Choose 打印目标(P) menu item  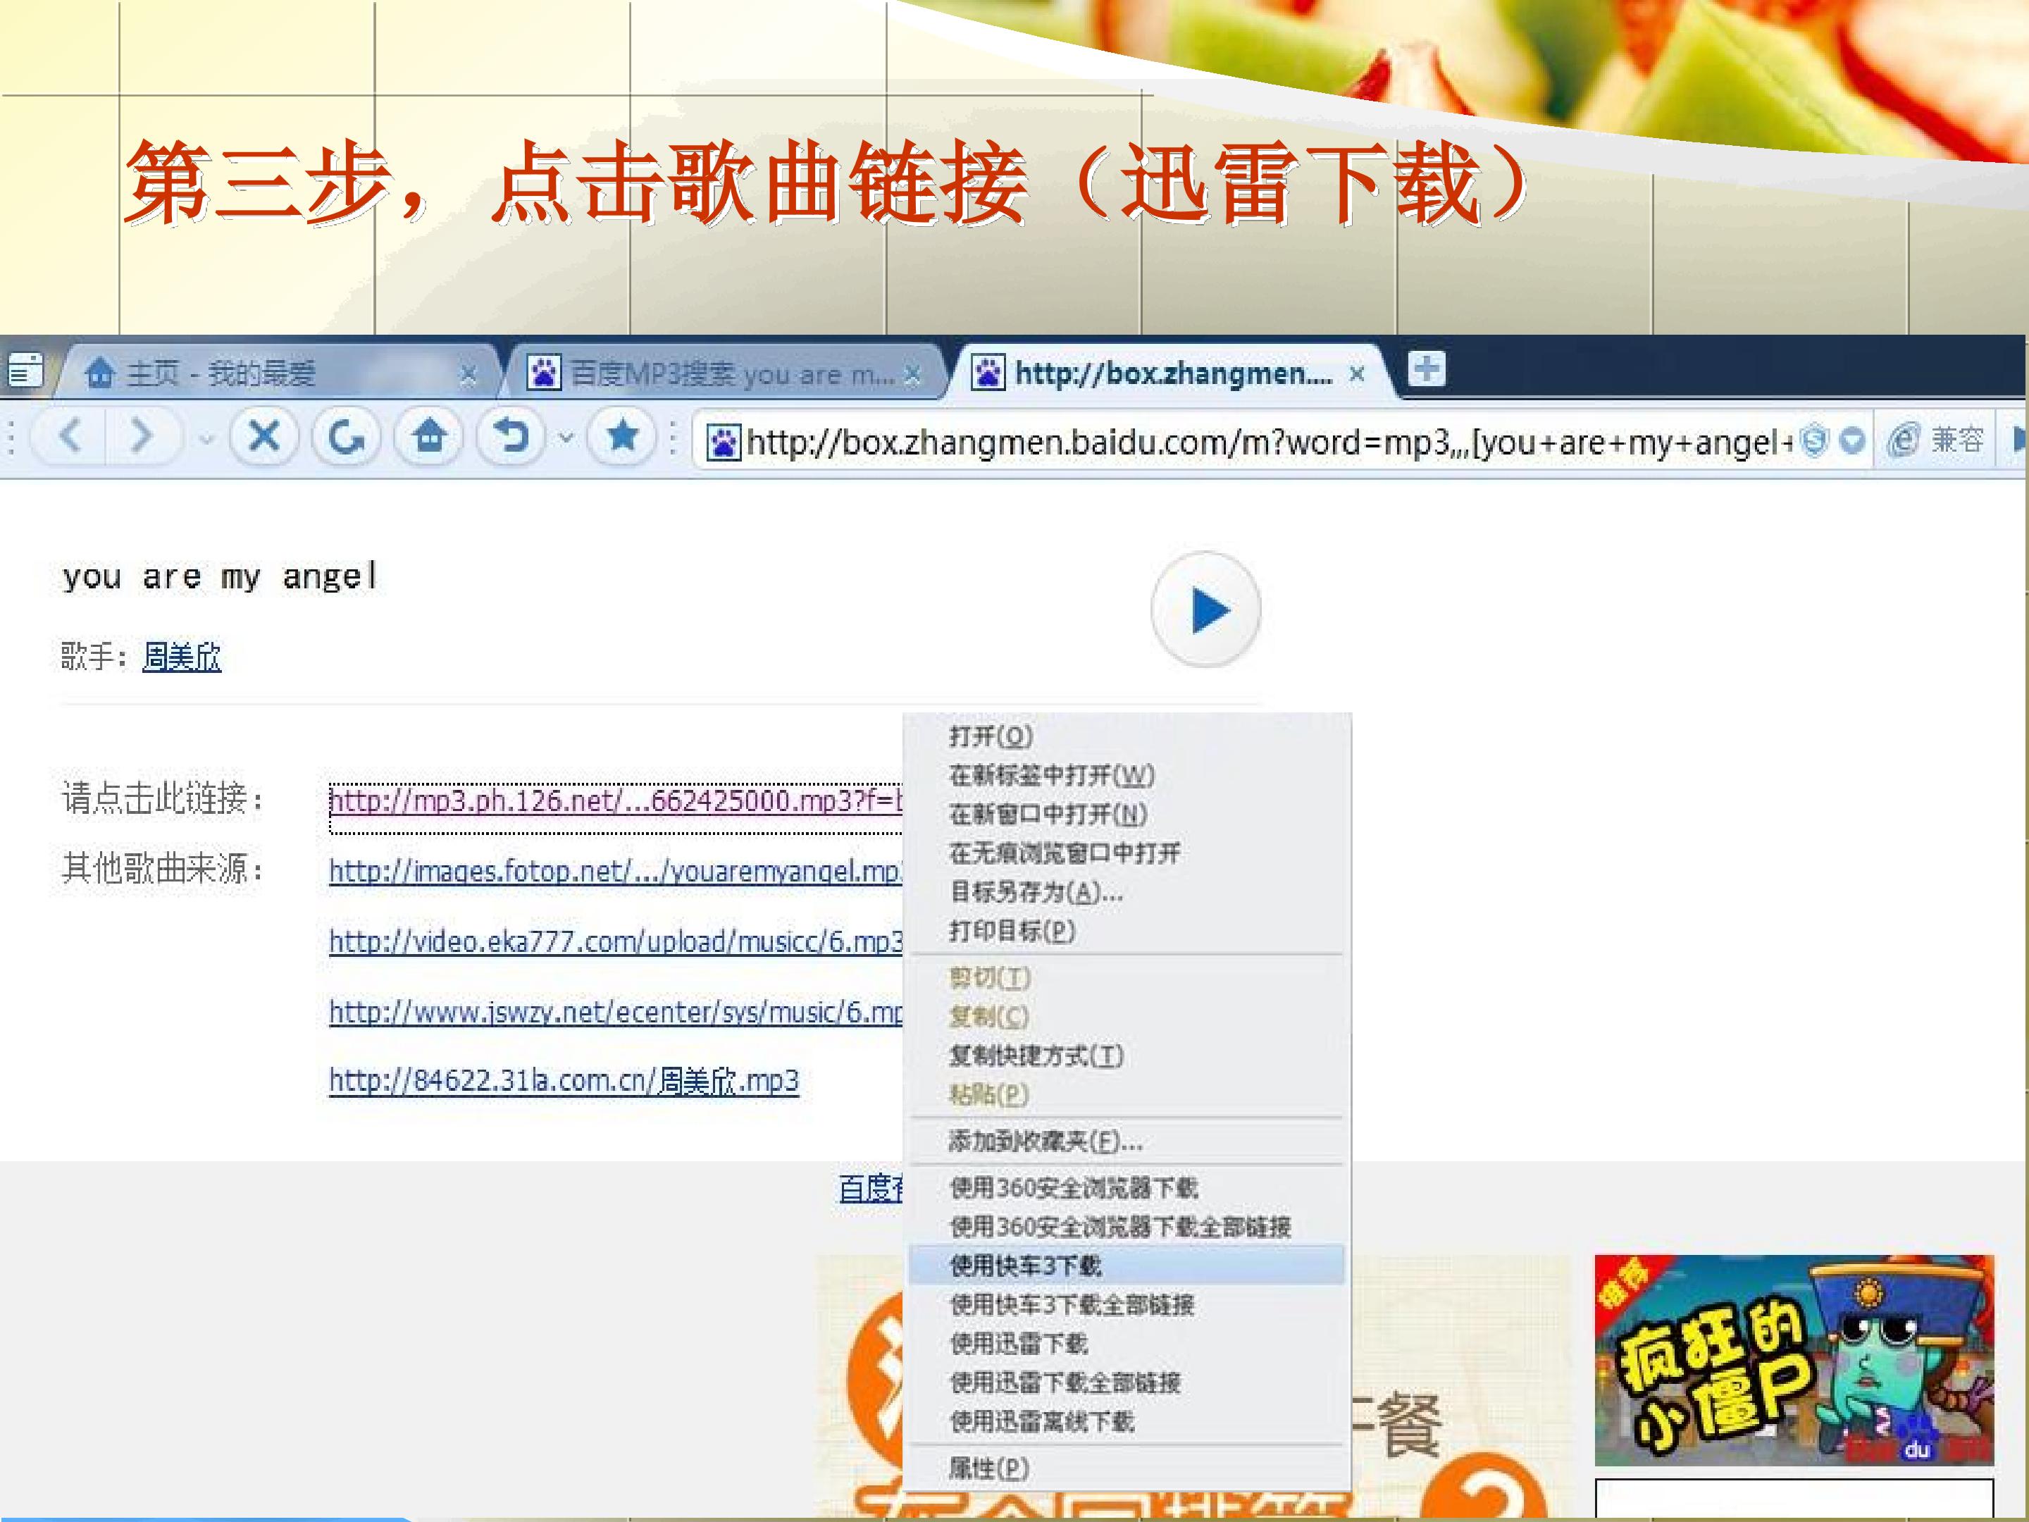(1127, 932)
